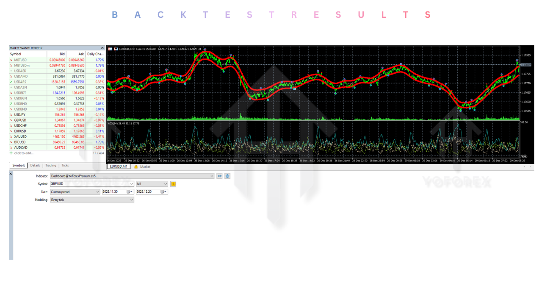
Task: Click the chart properties grid icon on EURUSD chart
Action: pos(111,49)
